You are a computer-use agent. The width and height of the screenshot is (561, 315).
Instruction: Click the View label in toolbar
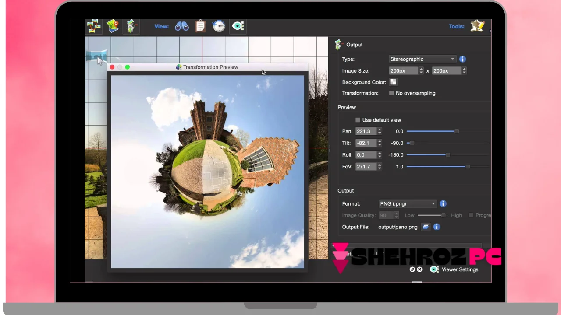point(161,26)
